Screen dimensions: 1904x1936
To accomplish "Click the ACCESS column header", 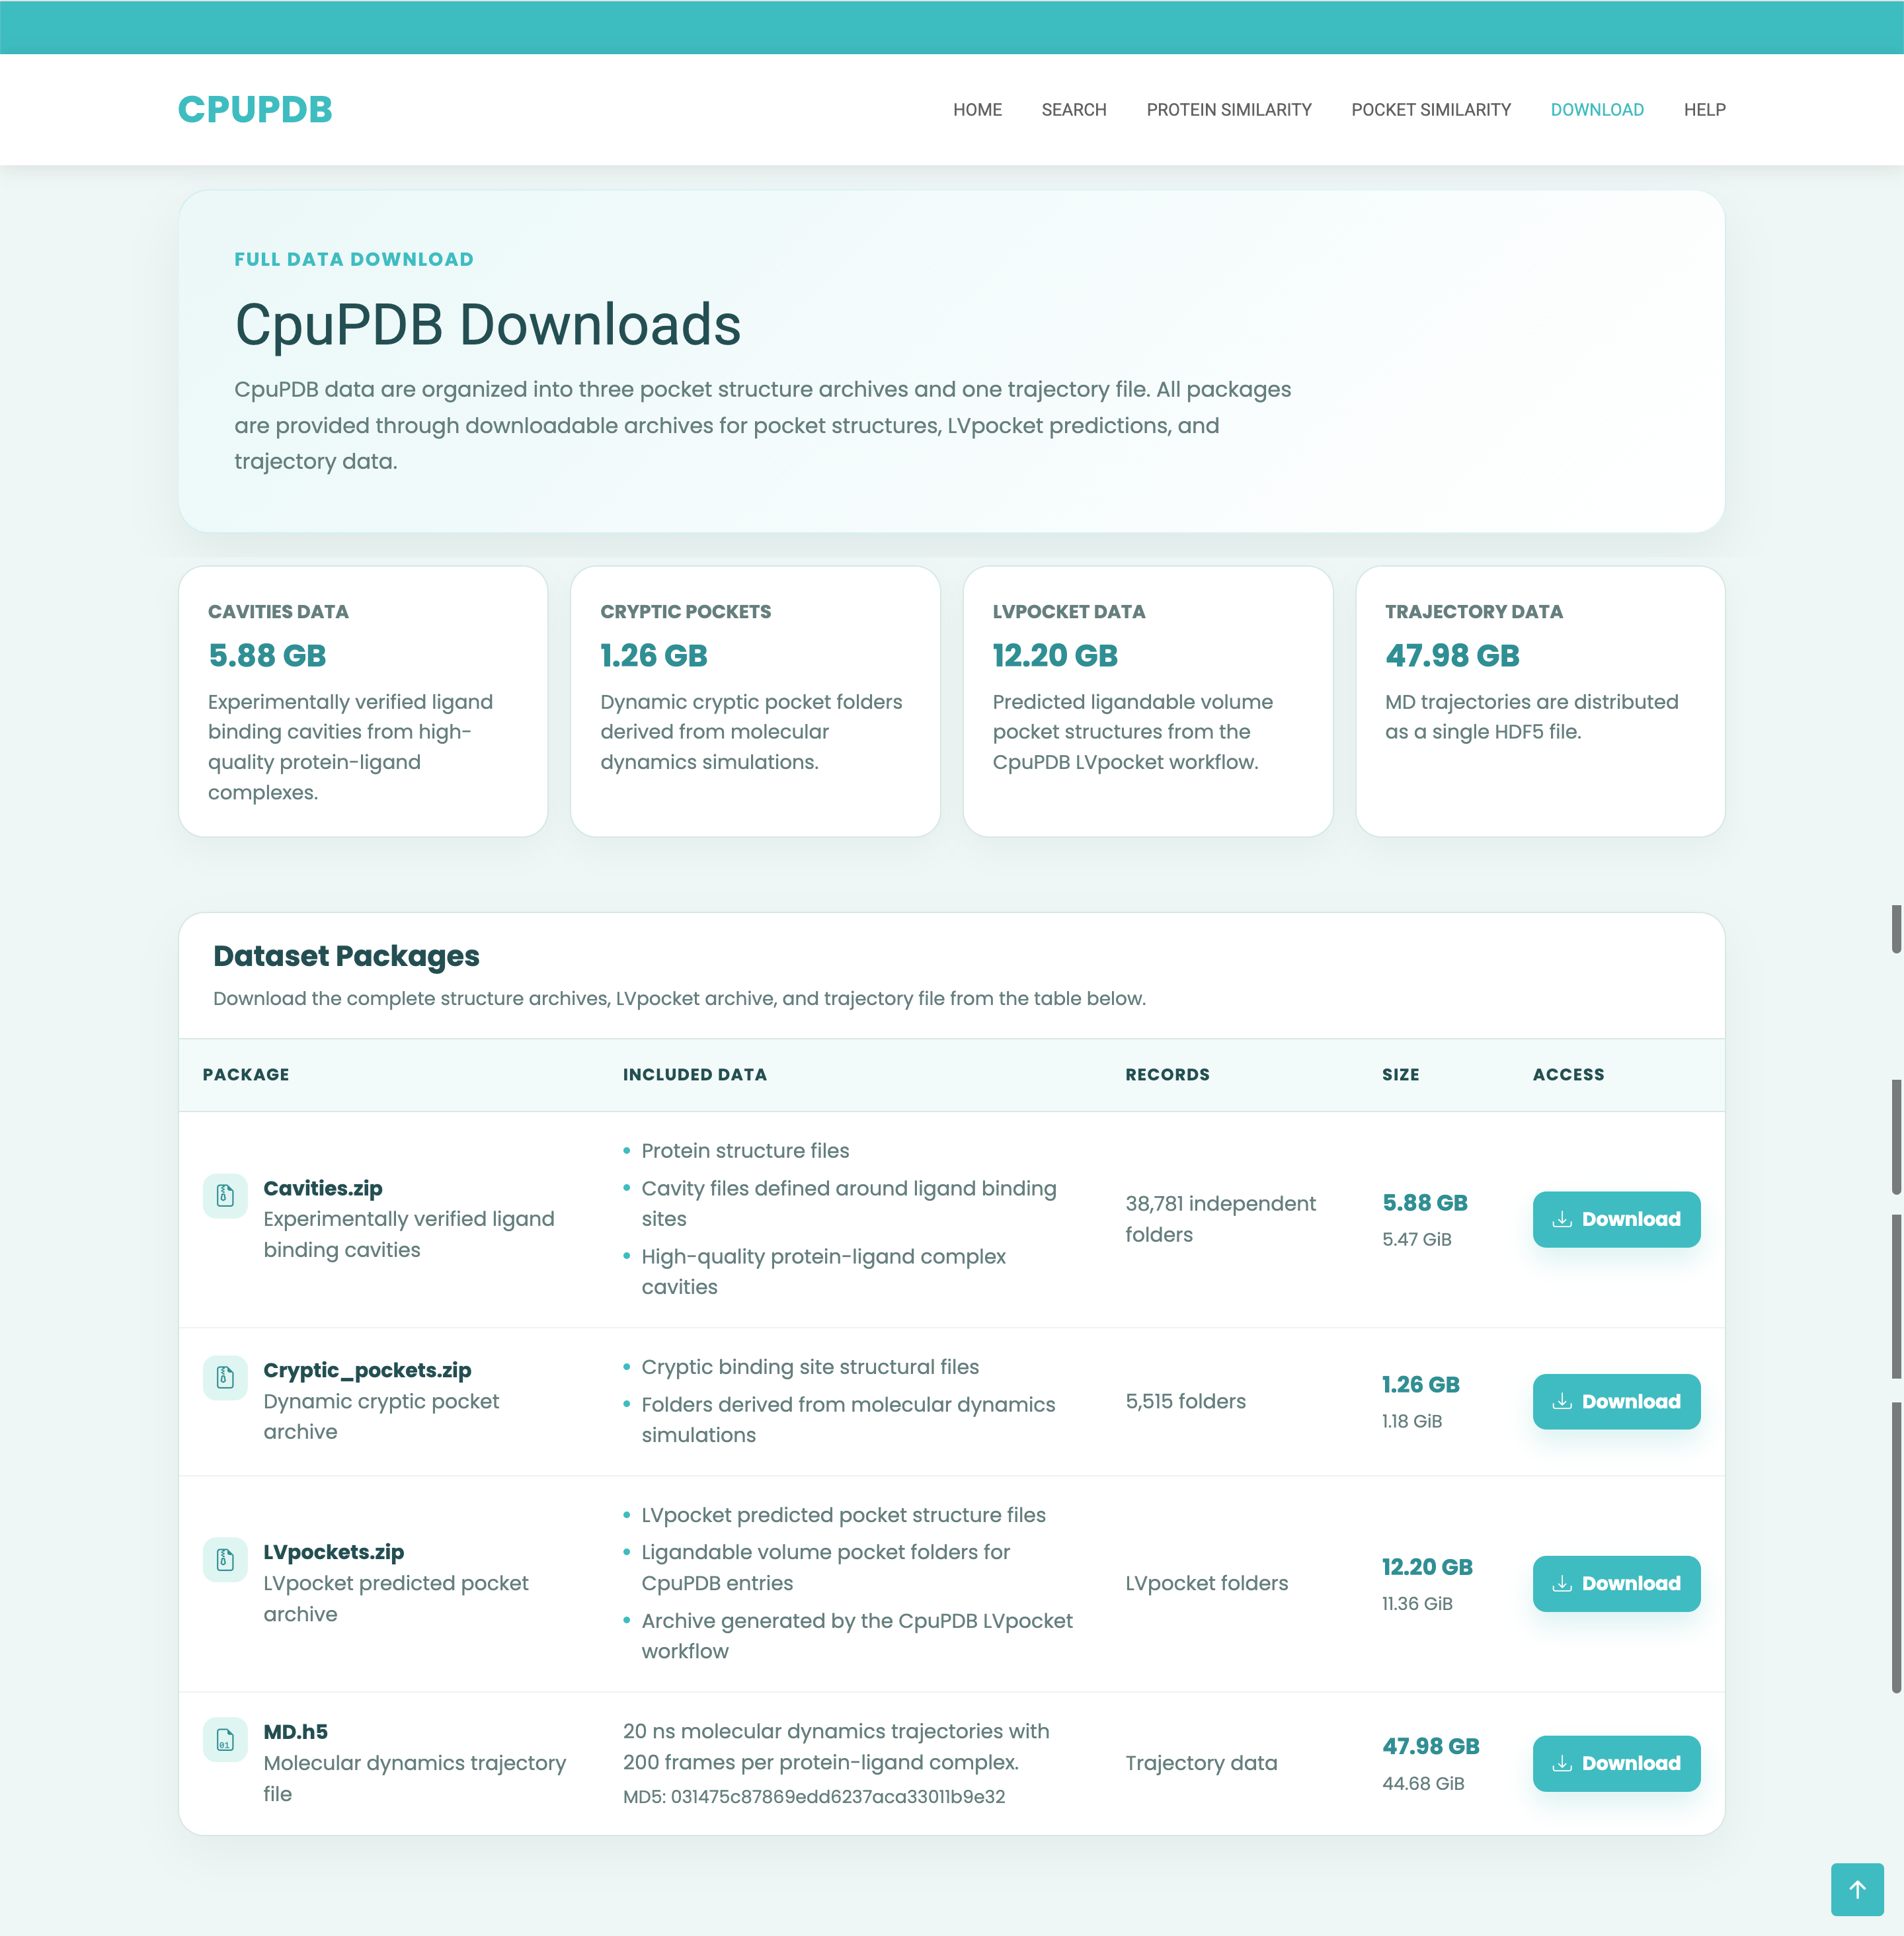I will click(1568, 1074).
